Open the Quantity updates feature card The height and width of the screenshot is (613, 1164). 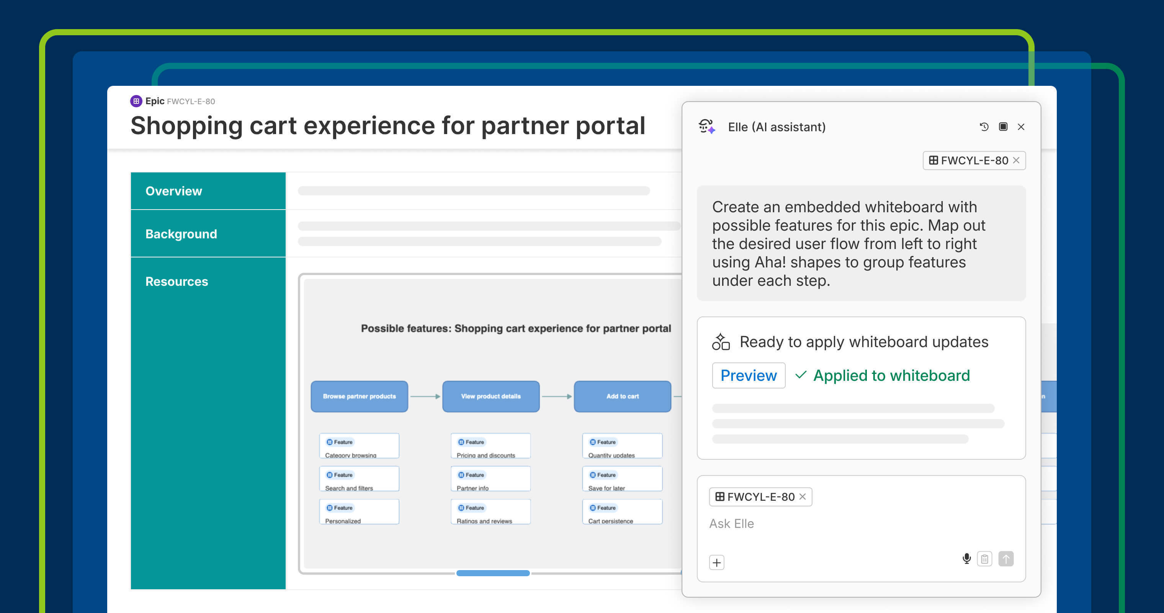(x=622, y=446)
